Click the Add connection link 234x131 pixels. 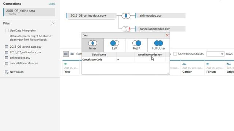(x=52, y=4)
